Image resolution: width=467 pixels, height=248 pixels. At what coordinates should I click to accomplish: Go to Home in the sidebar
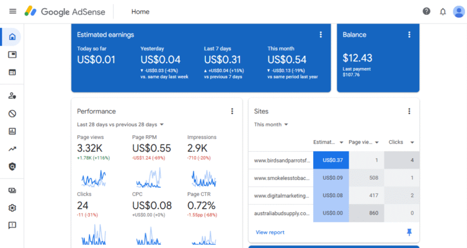(12, 37)
